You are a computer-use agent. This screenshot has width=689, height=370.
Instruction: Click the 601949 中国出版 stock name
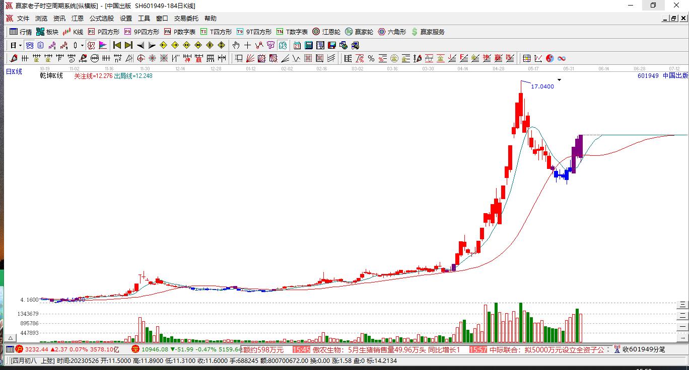pos(662,76)
